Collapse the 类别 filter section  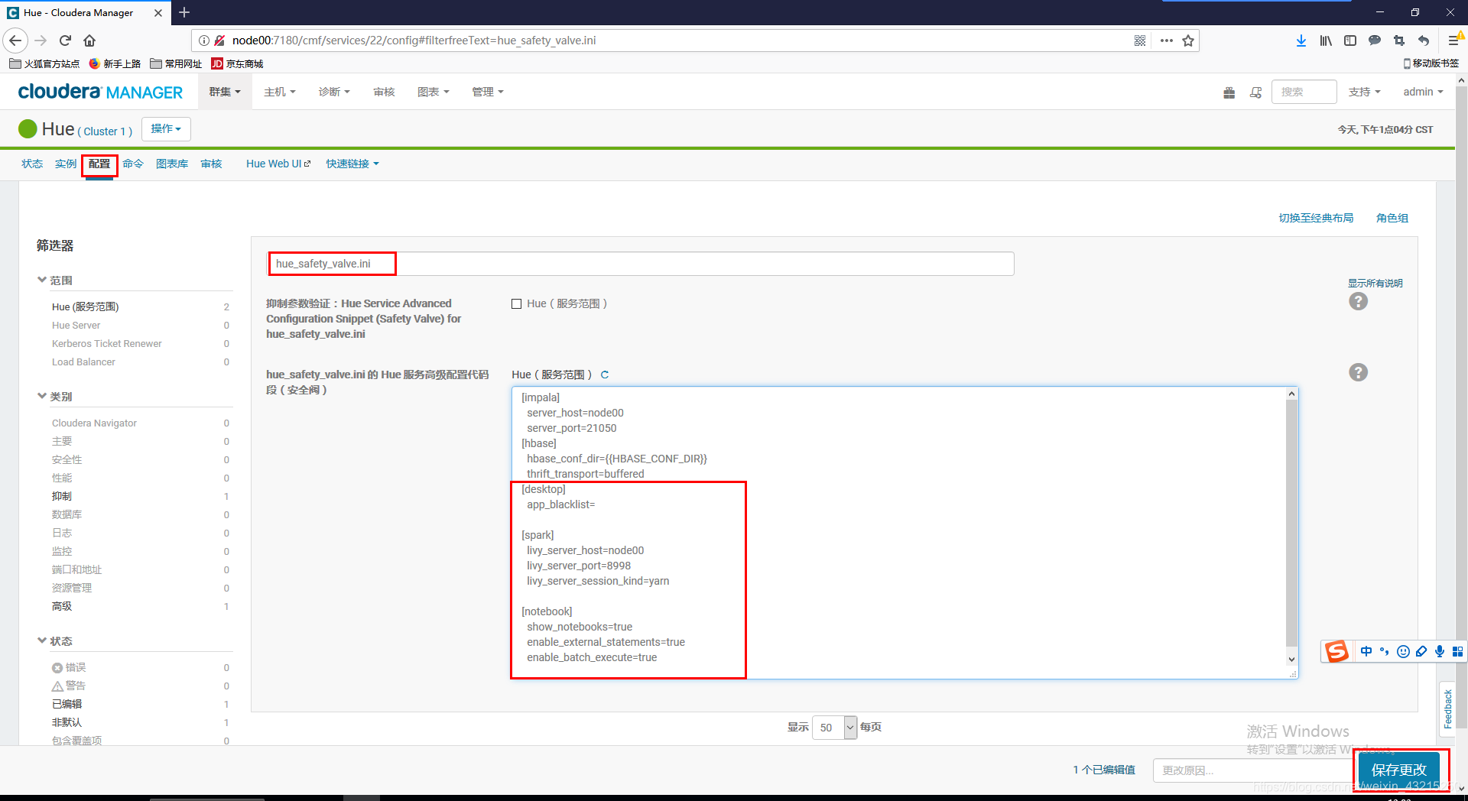click(x=55, y=397)
